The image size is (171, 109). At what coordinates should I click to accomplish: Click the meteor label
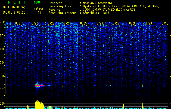coord(39,8)
